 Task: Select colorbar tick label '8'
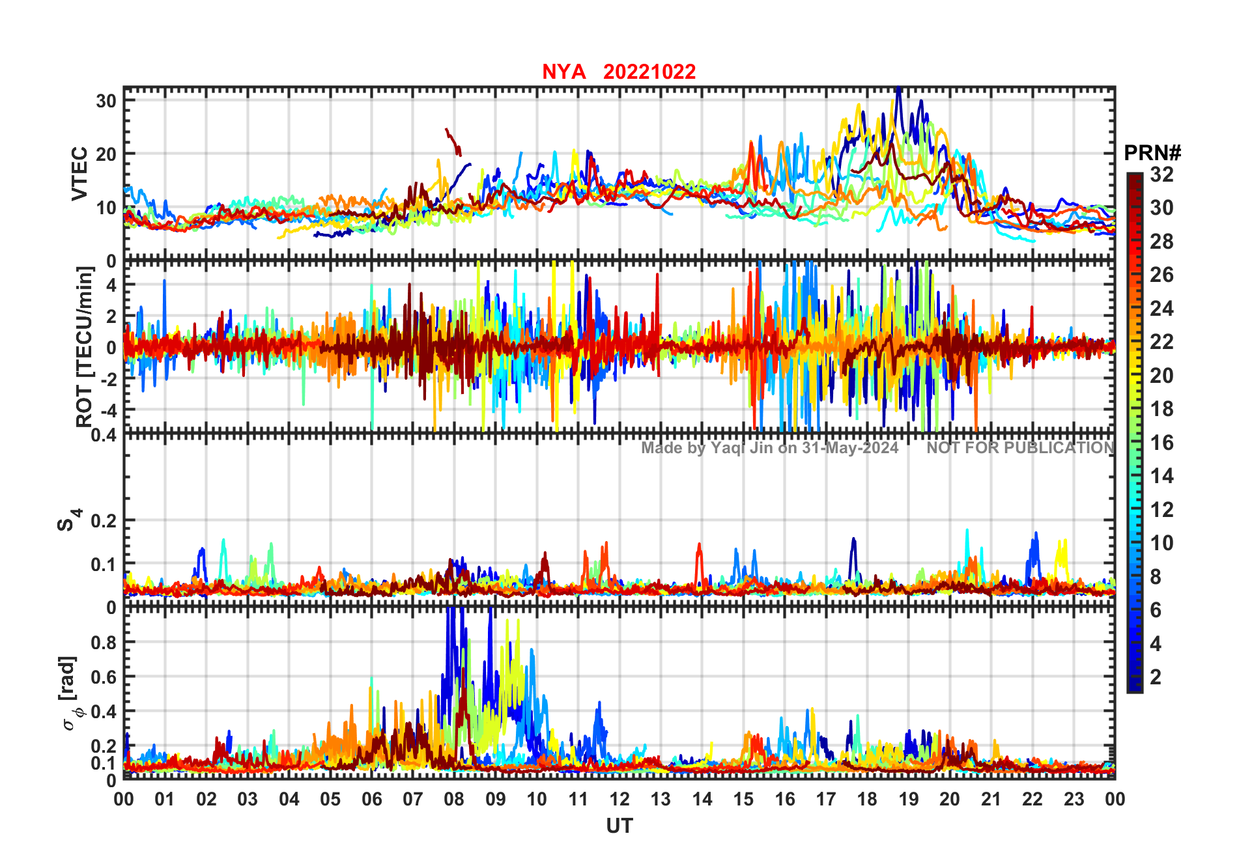click(x=1156, y=576)
